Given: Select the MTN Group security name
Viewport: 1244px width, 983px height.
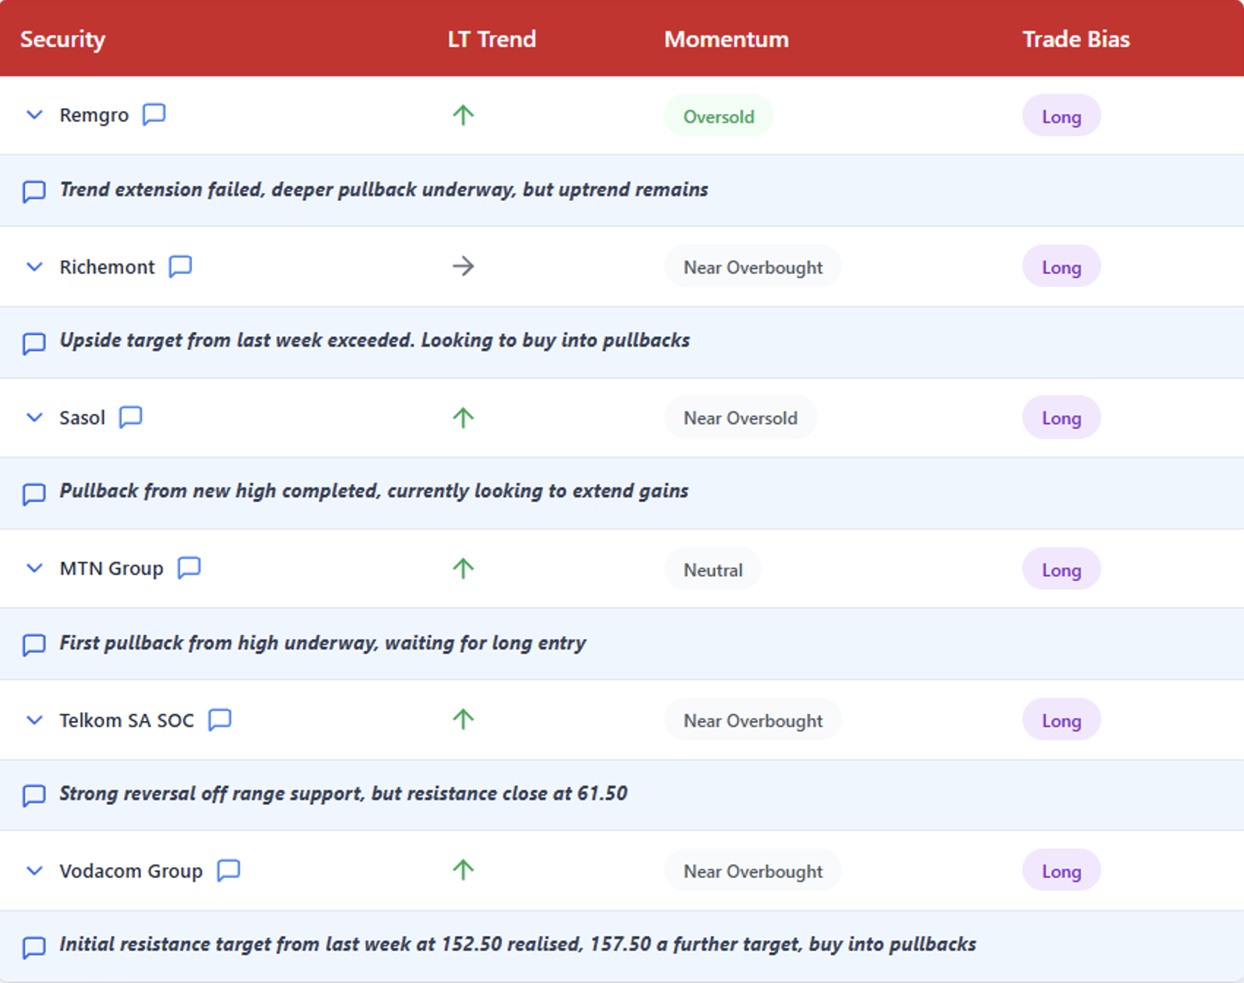Looking at the screenshot, I should tap(112, 569).
